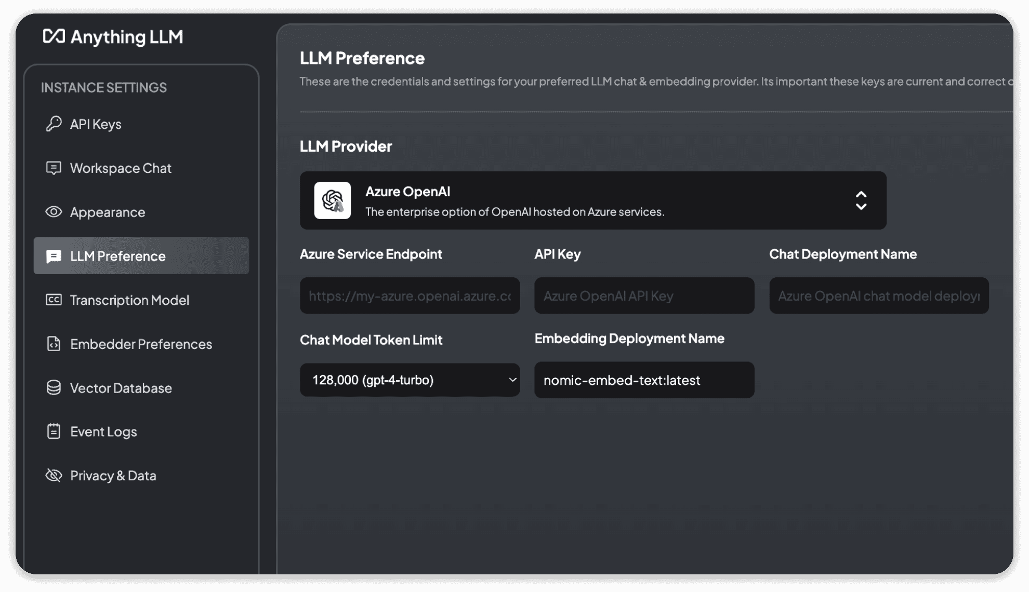1029x592 pixels.
Task: Open the Vector Database settings page
Action: pyautogui.click(x=121, y=388)
